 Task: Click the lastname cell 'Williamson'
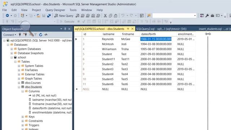pyautogui.click(x=109, y=49)
